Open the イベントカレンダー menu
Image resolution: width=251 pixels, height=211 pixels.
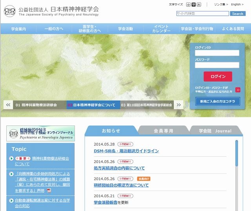pos(161,29)
